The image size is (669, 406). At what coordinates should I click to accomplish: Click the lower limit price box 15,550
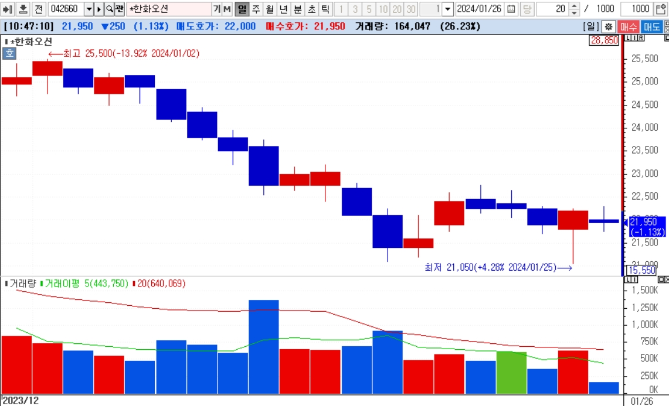[641, 270]
